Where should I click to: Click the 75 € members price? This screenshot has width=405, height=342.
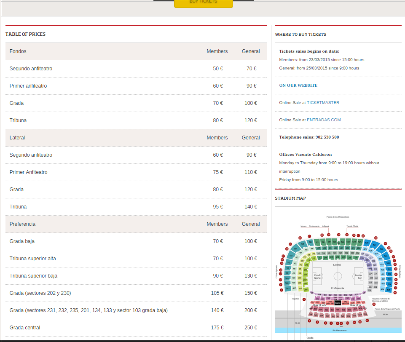(x=218, y=172)
